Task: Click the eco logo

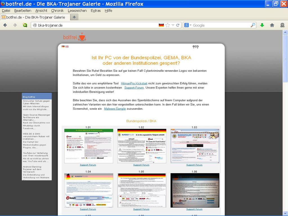Action: (x=195, y=47)
